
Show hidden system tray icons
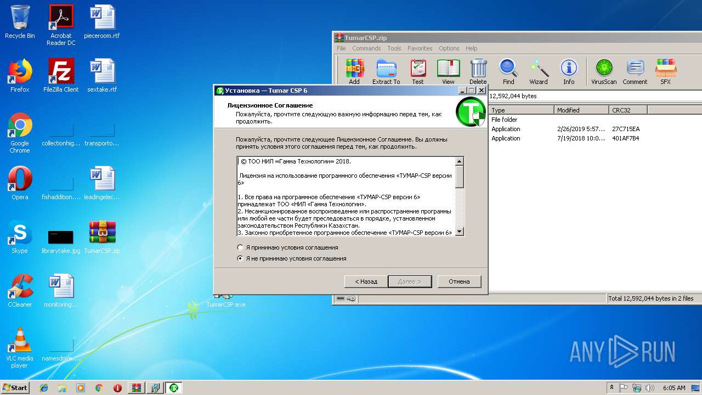[x=612, y=388]
